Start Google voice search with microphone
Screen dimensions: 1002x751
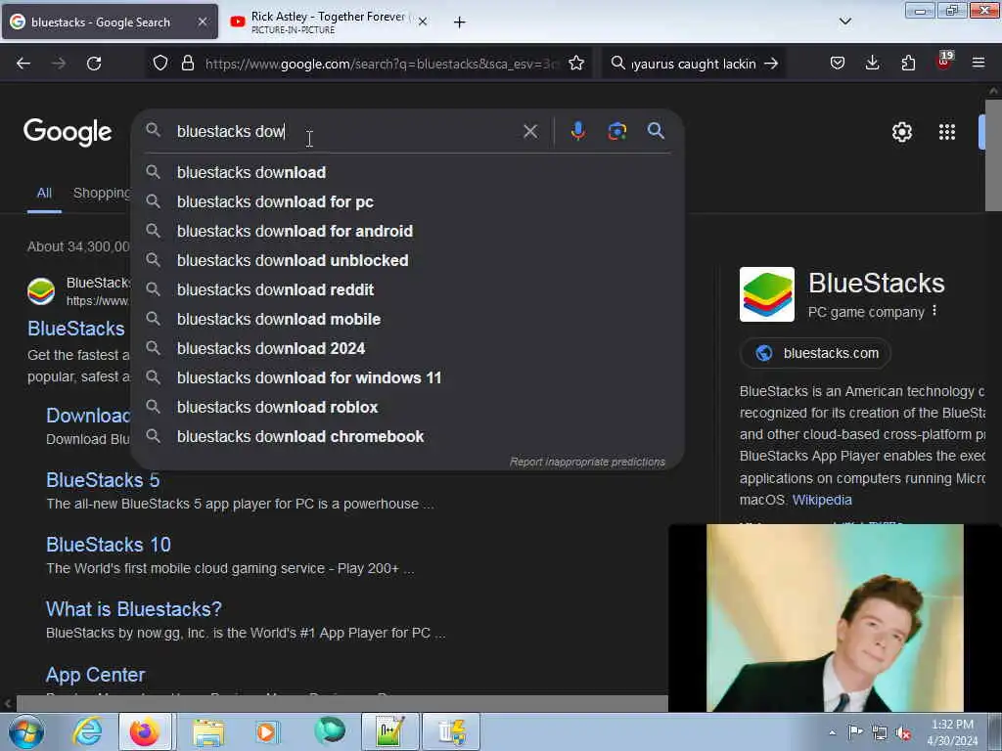[x=577, y=131]
